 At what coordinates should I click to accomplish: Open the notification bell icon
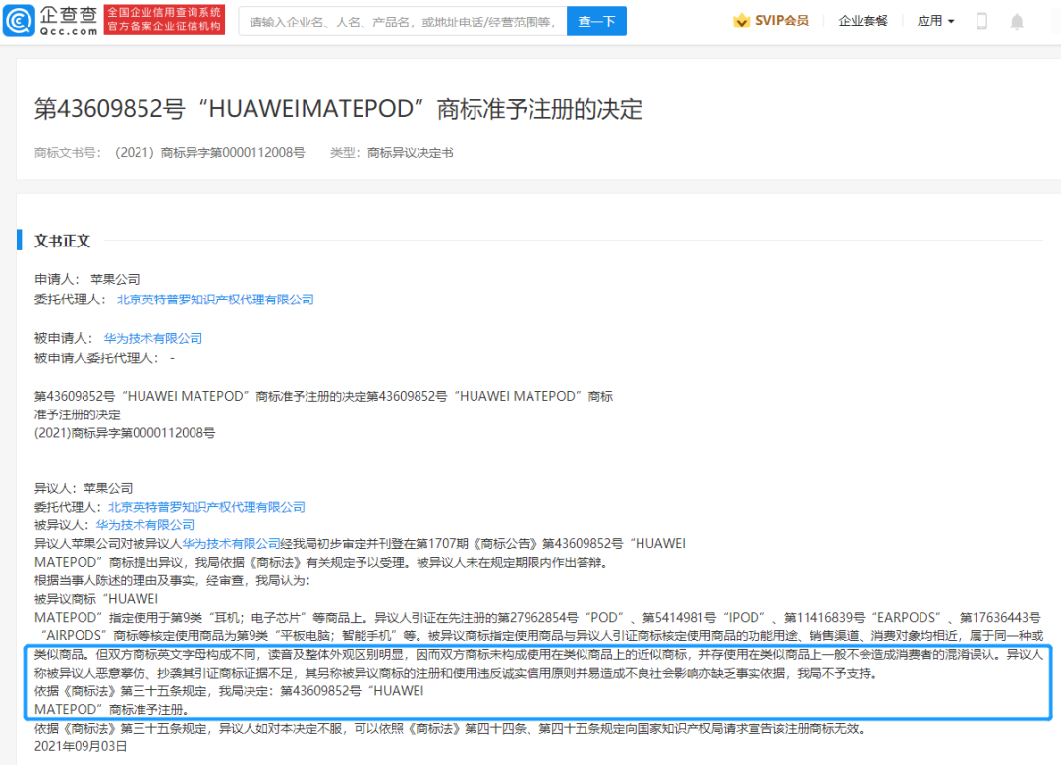click(x=1017, y=20)
